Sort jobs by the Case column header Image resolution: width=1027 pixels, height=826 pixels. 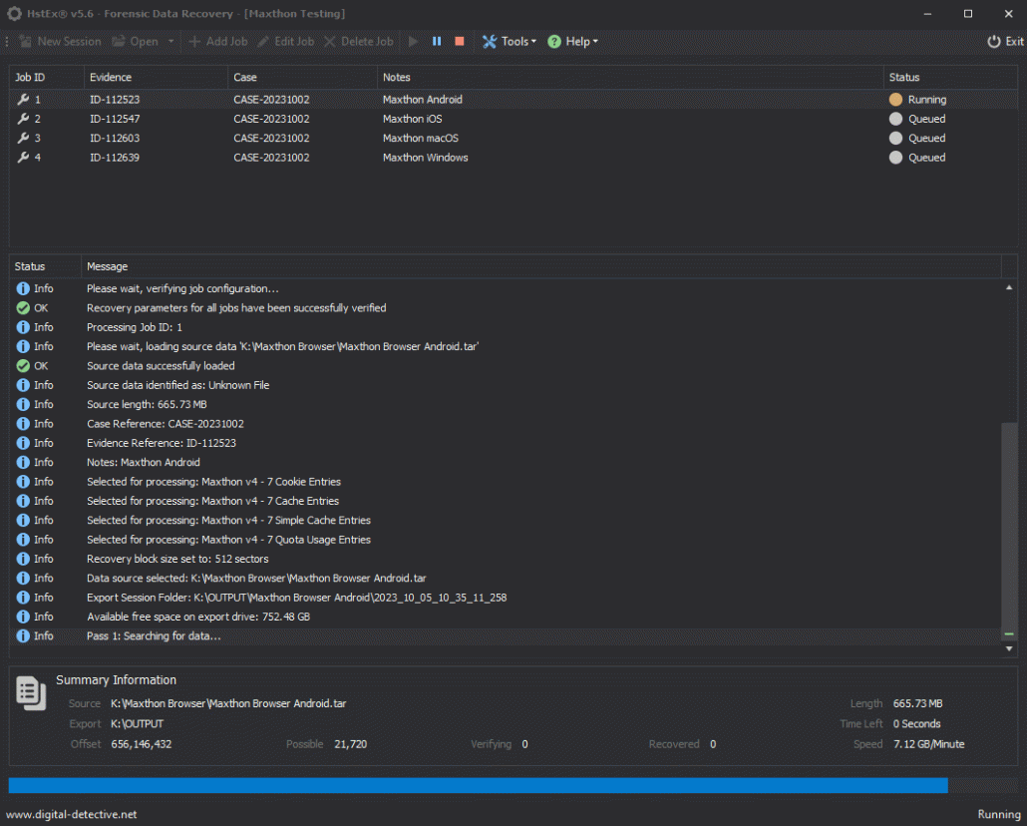click(x=302, y=78)
